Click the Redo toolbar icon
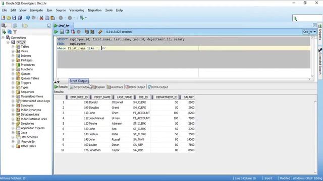This screenshot has width=323, height=181. point(34,18)
